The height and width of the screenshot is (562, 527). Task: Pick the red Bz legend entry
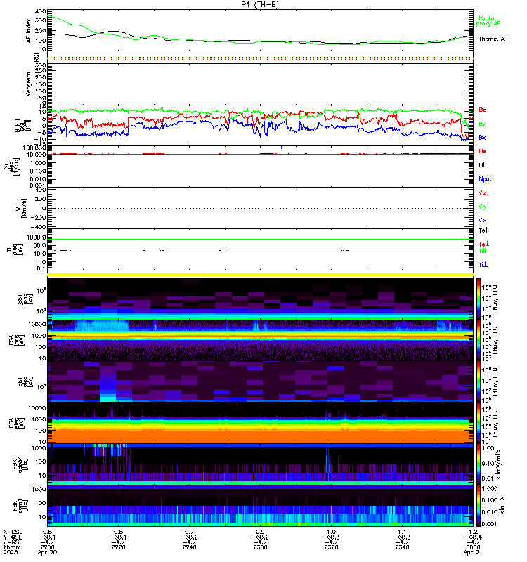[482, 110]
